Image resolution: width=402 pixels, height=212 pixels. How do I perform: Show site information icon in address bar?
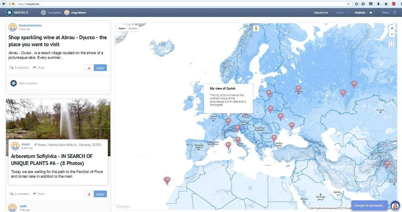[10, 4]
